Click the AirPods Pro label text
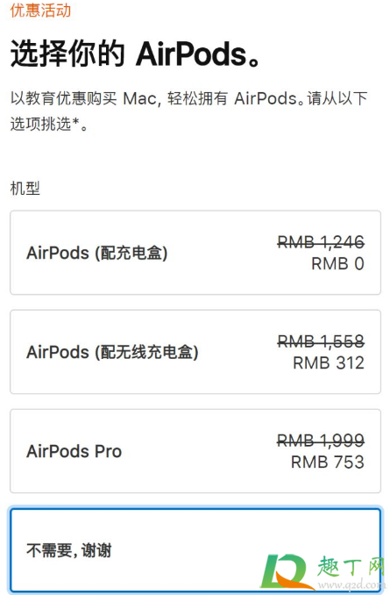Screen dimensions: 390x595 tap(74, 451)
